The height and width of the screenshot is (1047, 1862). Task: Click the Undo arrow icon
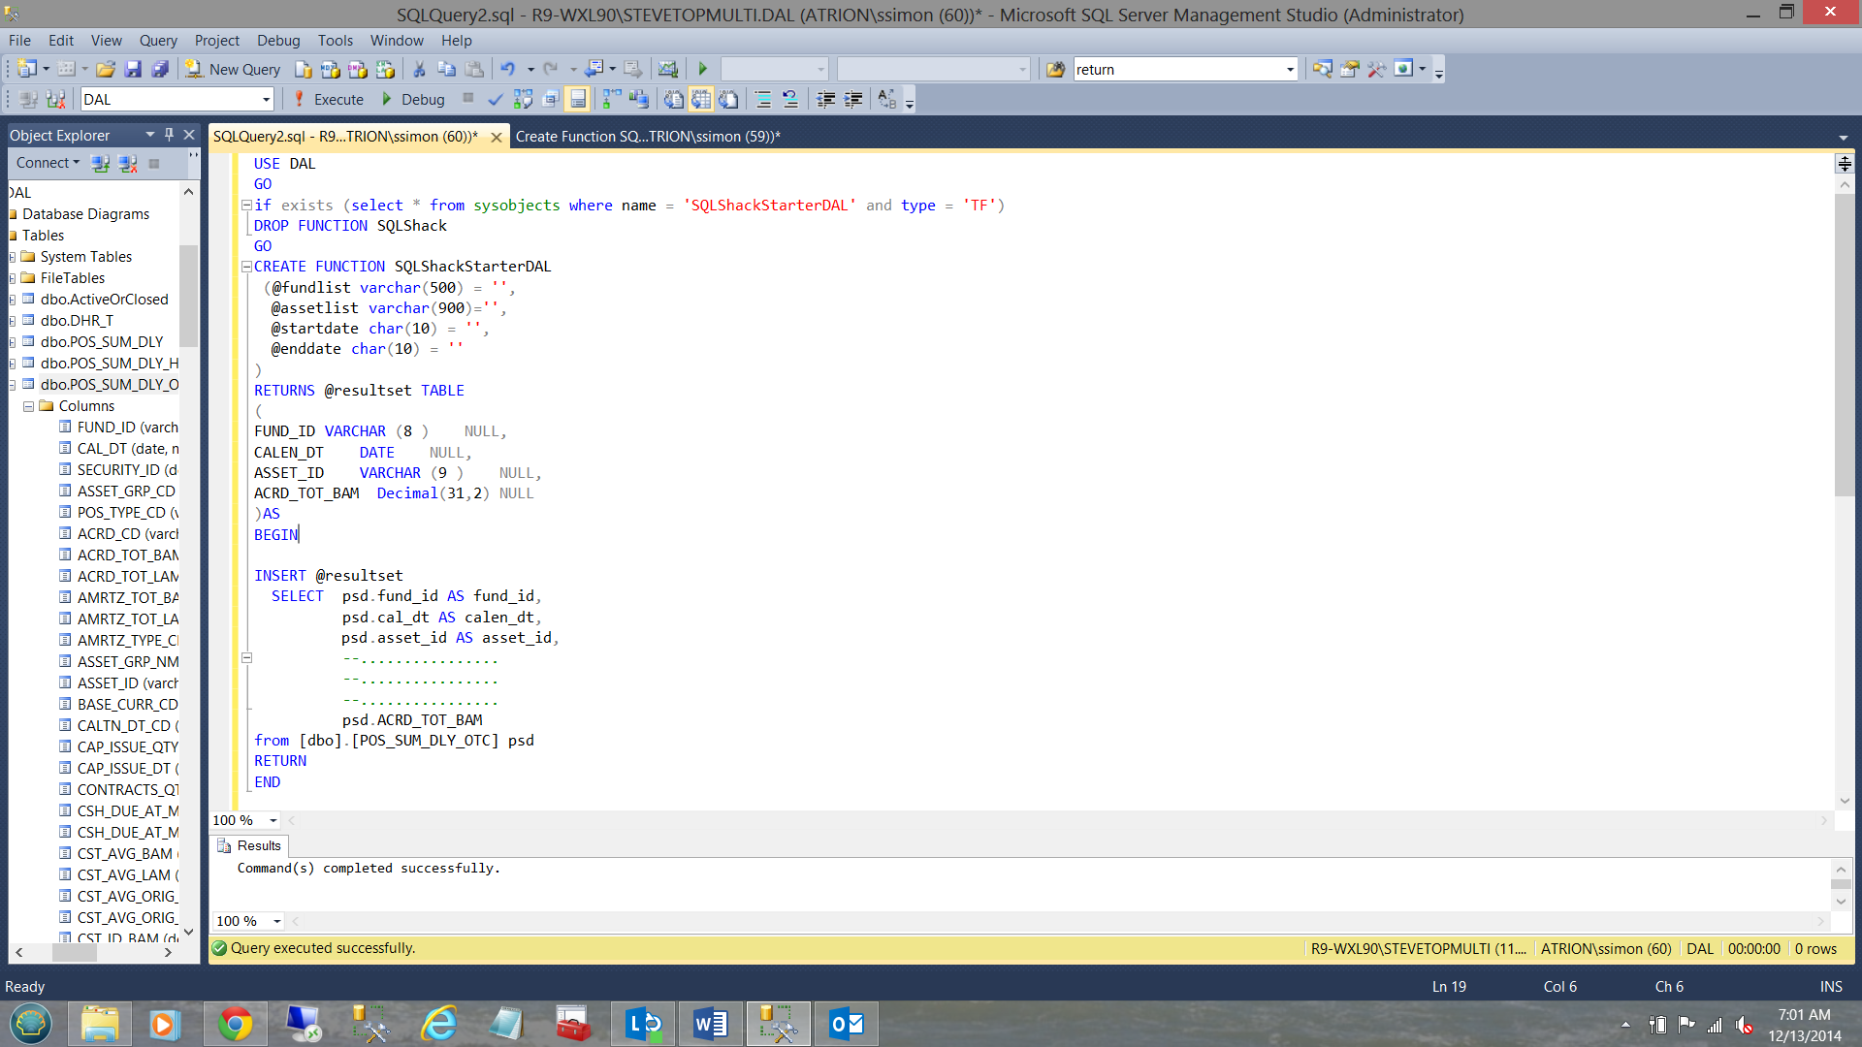click(x=507, y=69)
